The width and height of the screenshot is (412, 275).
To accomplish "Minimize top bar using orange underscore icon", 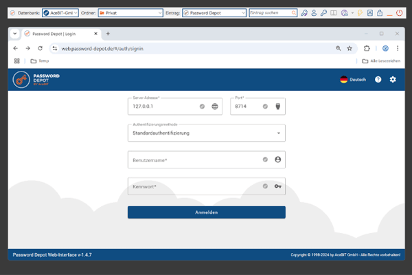I will click(389, 14).
